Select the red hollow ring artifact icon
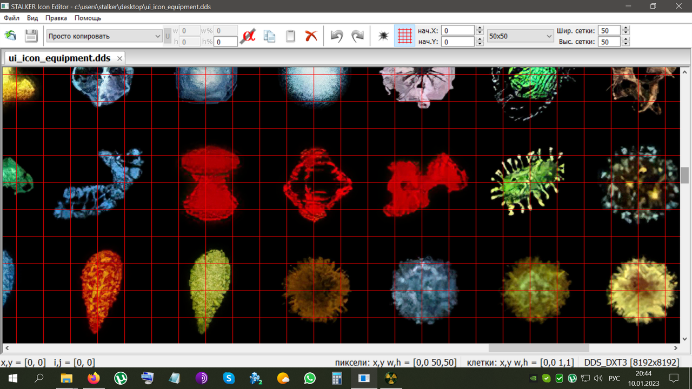Viewport: 692px width, 389px height. 317,184
